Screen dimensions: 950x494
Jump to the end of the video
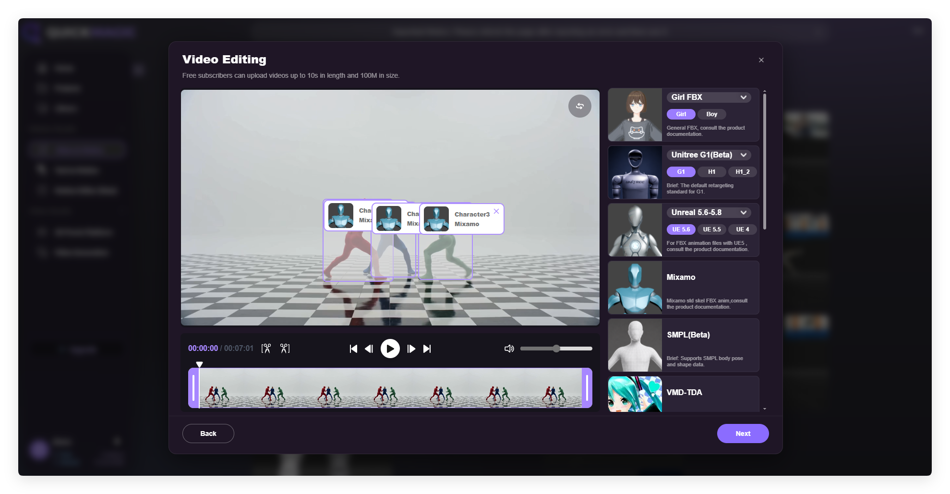point(427,349)
